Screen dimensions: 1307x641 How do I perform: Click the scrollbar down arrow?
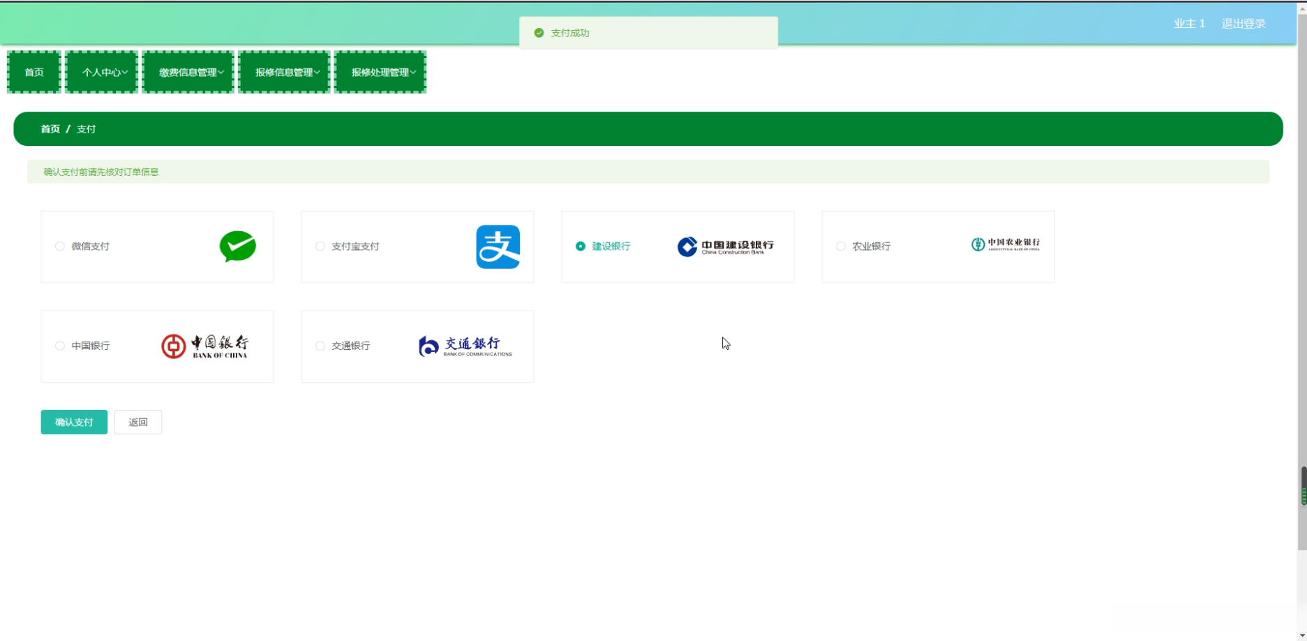point(1303,635)
